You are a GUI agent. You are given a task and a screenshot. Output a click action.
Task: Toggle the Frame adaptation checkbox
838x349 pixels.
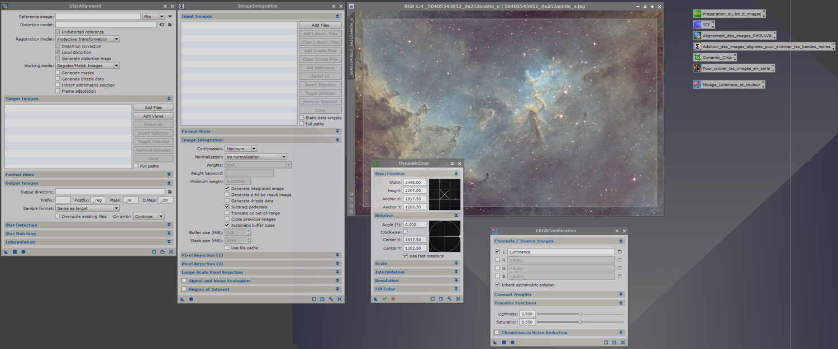[58, 91]
